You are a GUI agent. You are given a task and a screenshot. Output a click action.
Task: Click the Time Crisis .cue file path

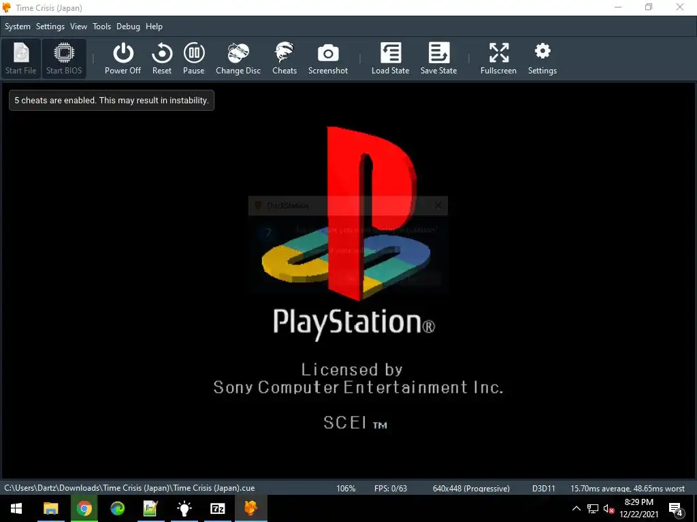tap(129, 488)
